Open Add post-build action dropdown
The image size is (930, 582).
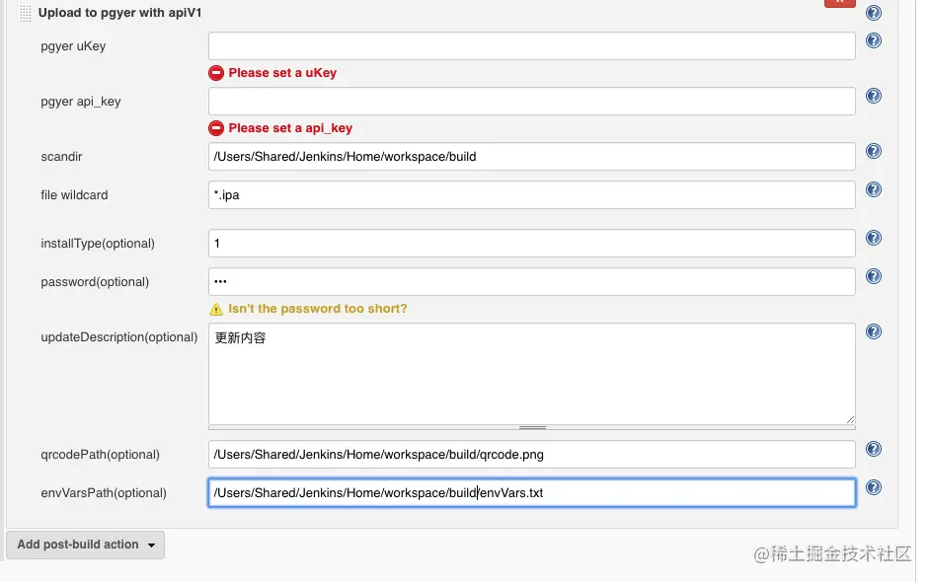coord(86,545)
